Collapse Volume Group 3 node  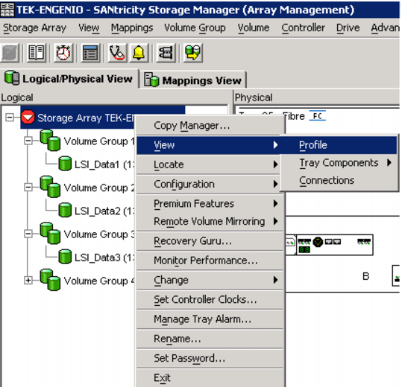(28, 234)
